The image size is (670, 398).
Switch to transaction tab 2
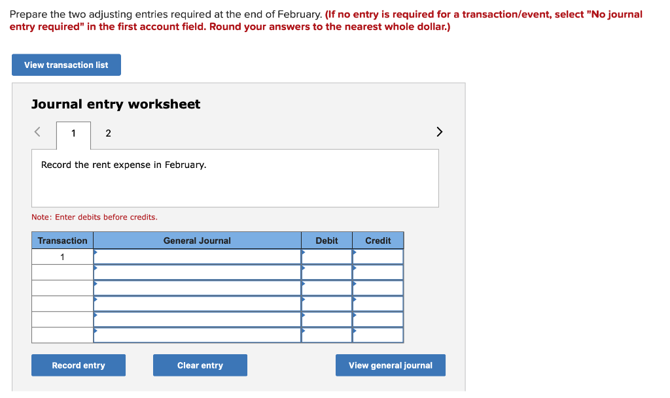point(108,133)
